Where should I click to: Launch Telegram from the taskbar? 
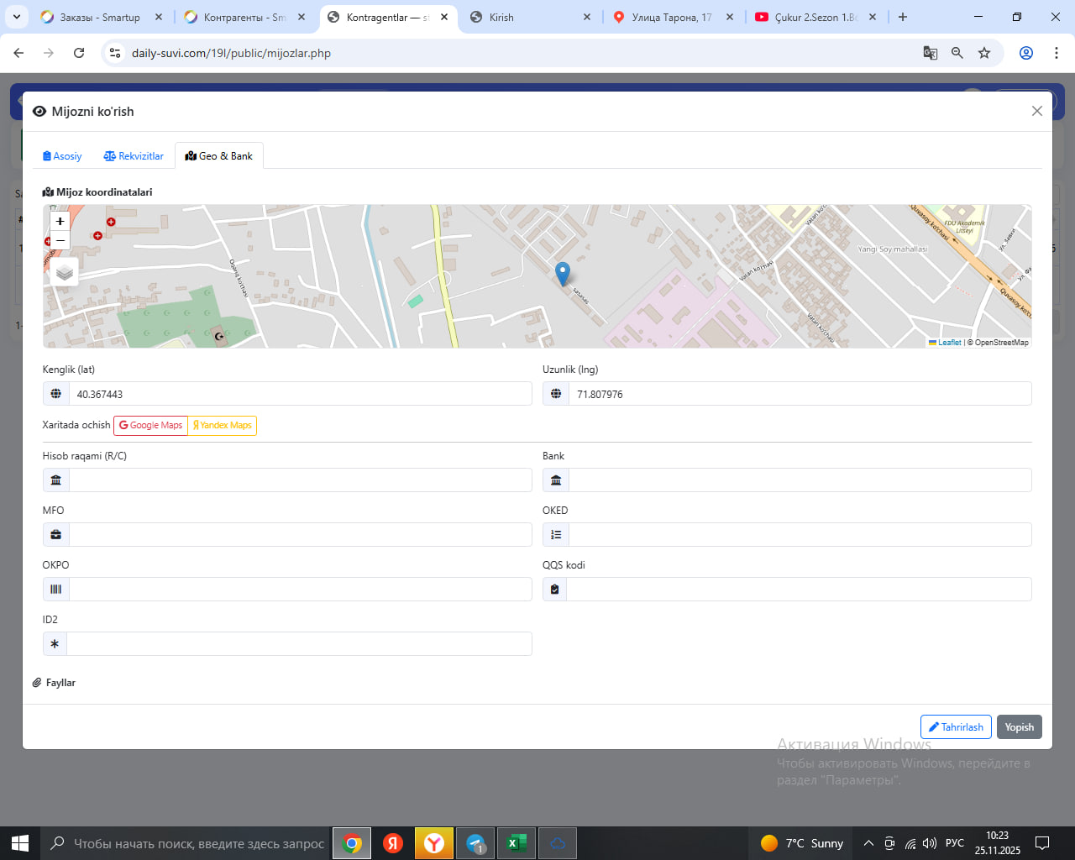click(x=475, y=843)
